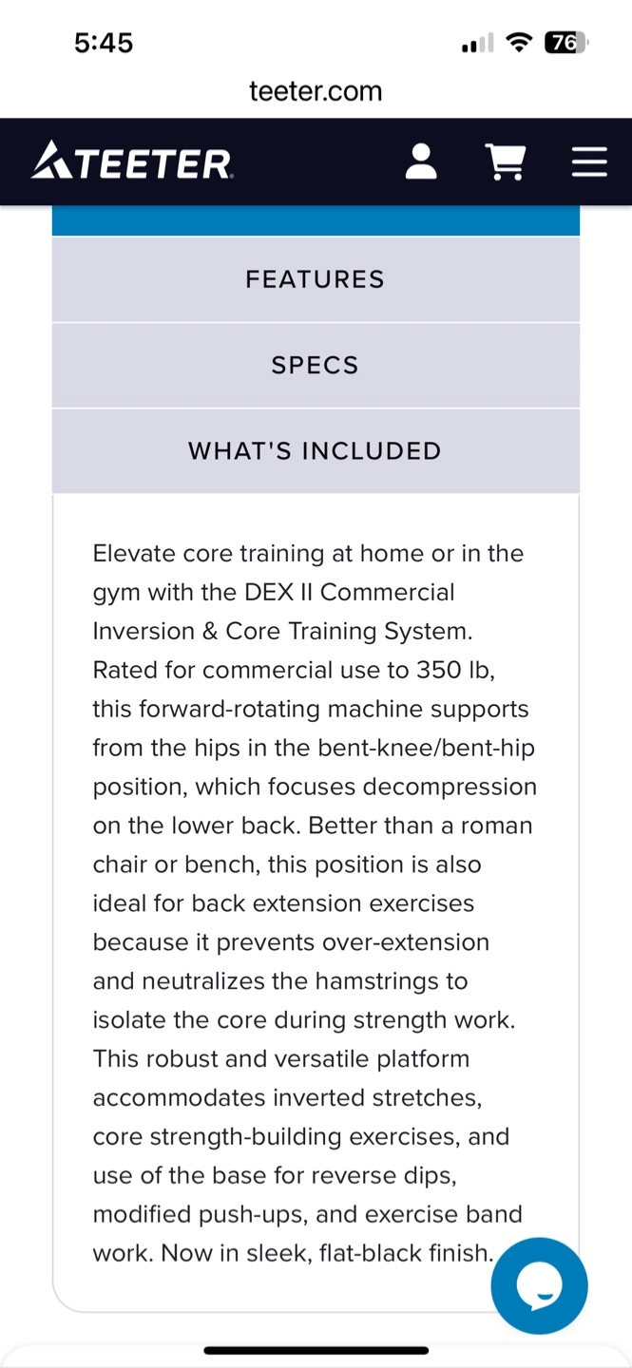
Task: Tap the 5:45 clock in status bar
Action: [x=104, y=43]
